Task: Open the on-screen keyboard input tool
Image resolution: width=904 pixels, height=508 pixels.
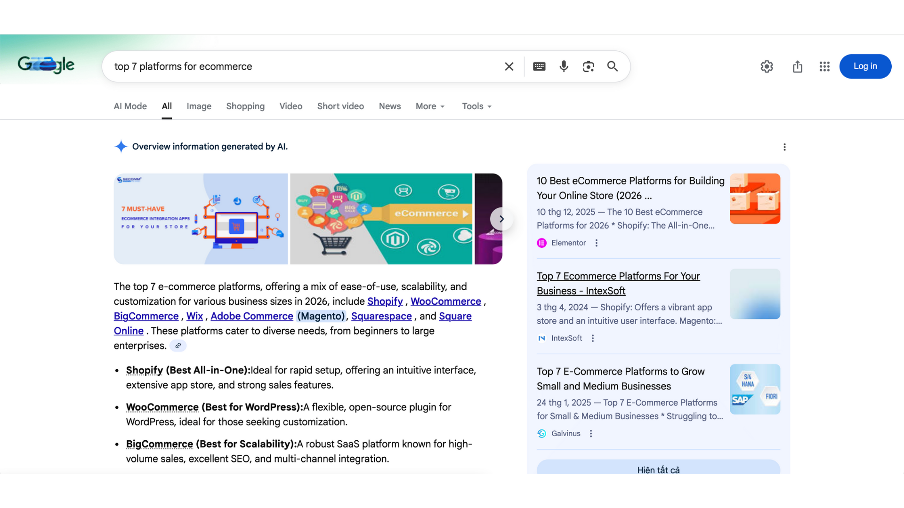Action: pyautogui.click(x=539, y=66)
